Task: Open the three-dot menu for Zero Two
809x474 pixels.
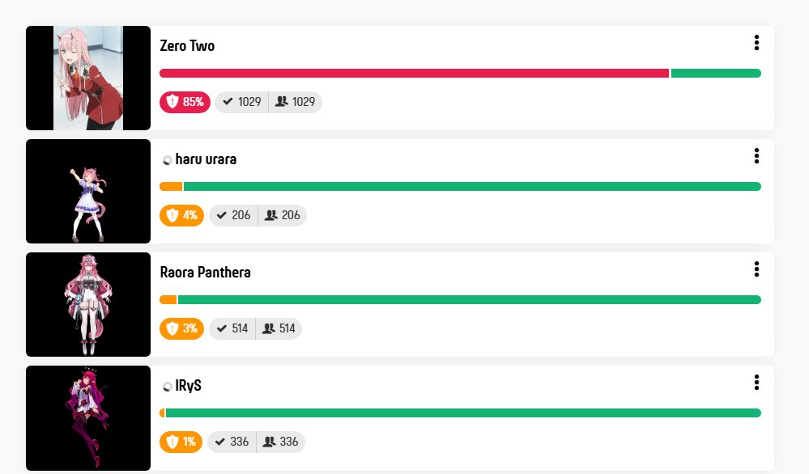Action: click(x=756, y=43)
